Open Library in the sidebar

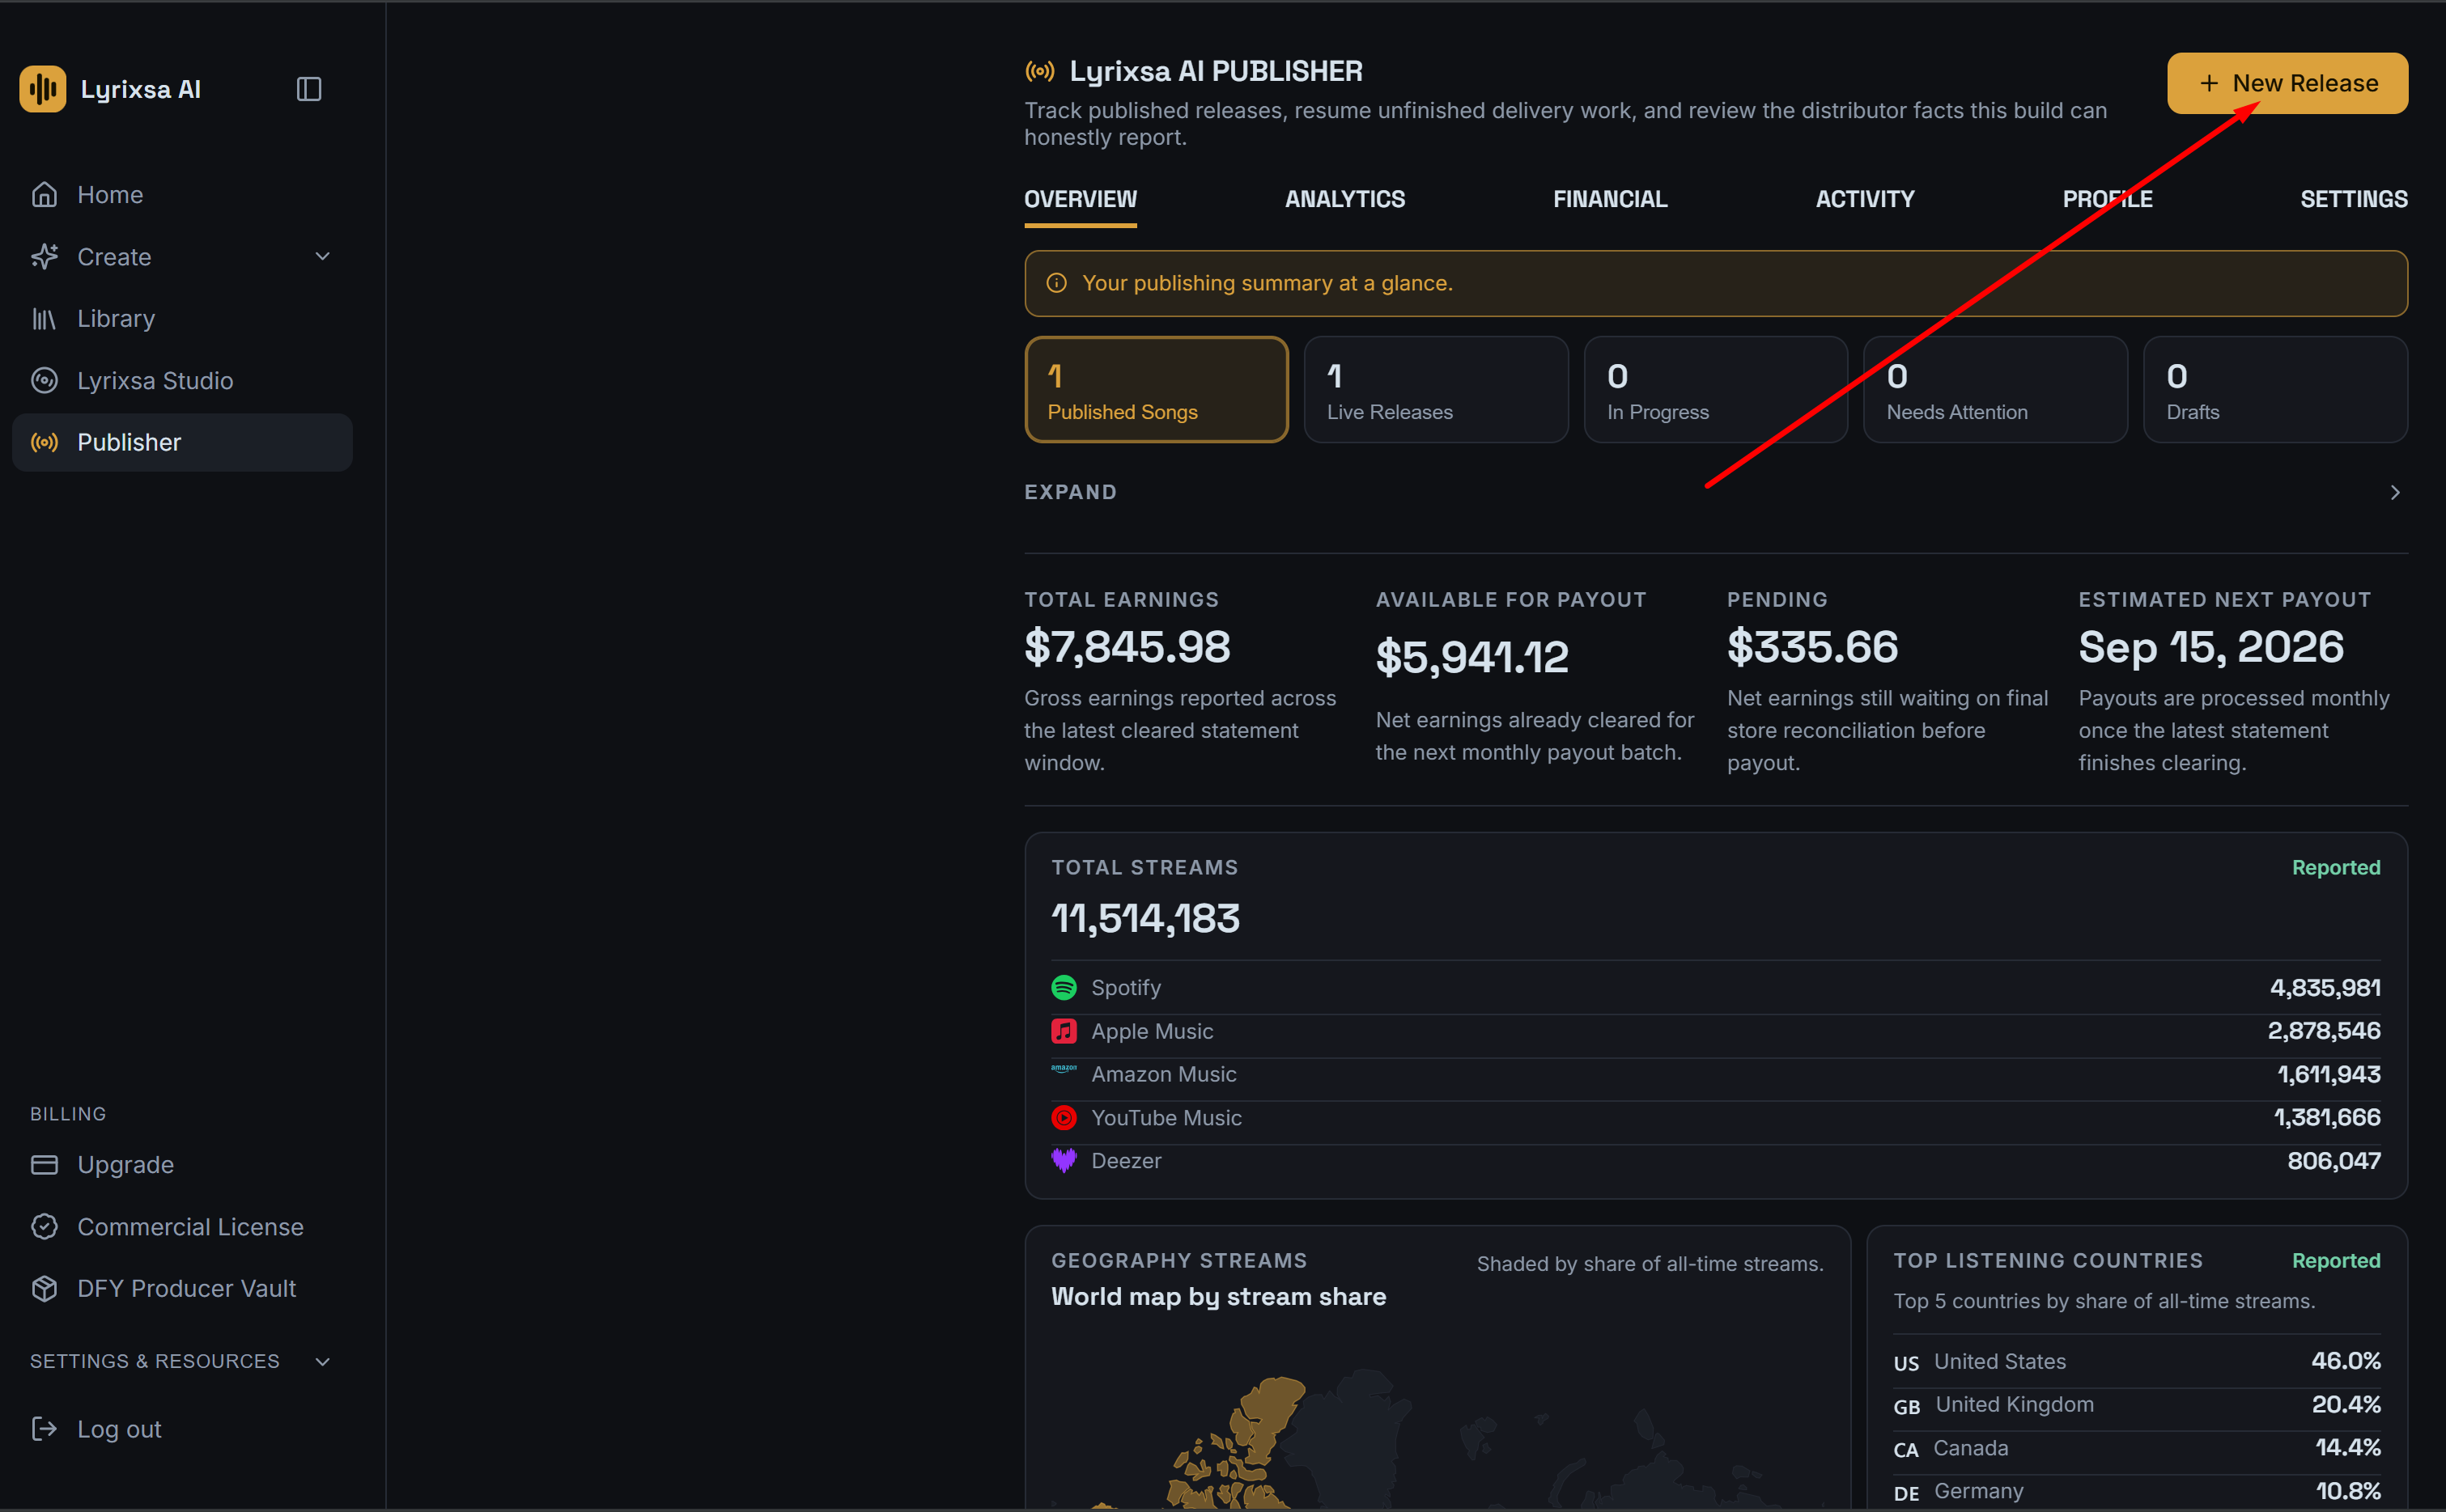pyautogui.click(x=182, y=319)
